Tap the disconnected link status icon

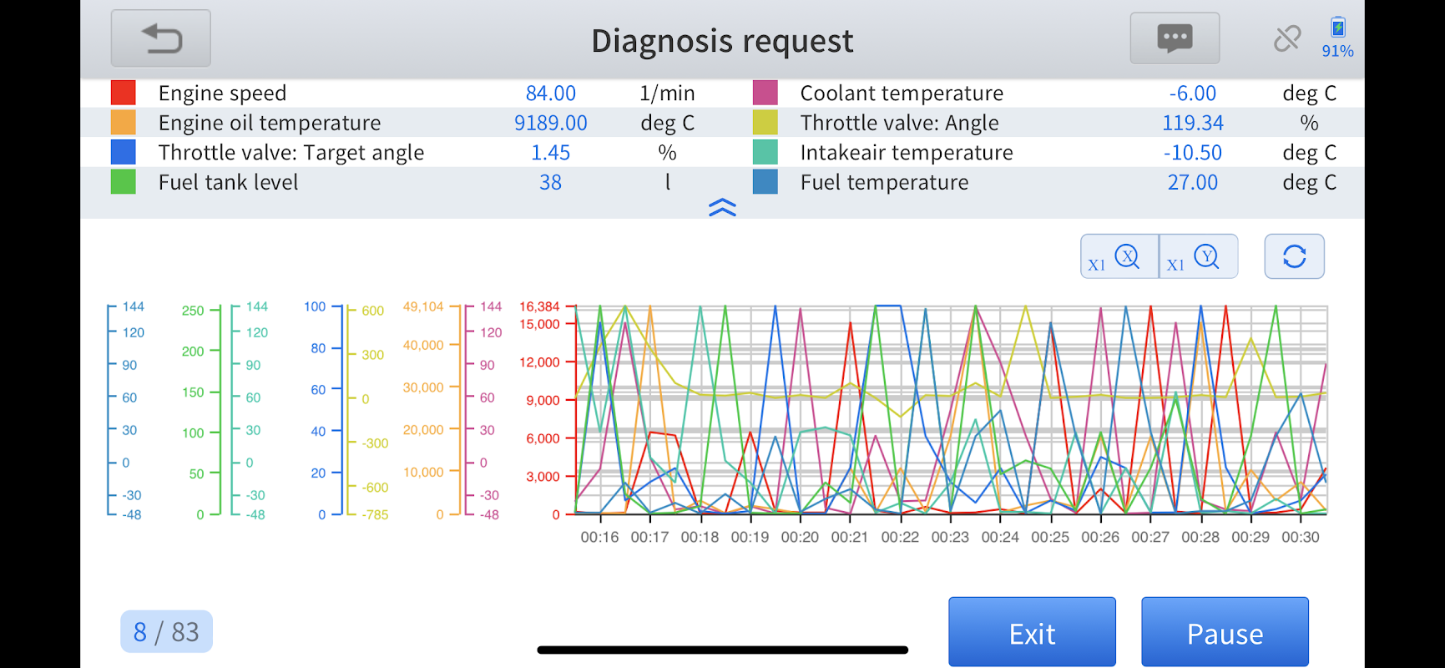[x=1286, y=38]
